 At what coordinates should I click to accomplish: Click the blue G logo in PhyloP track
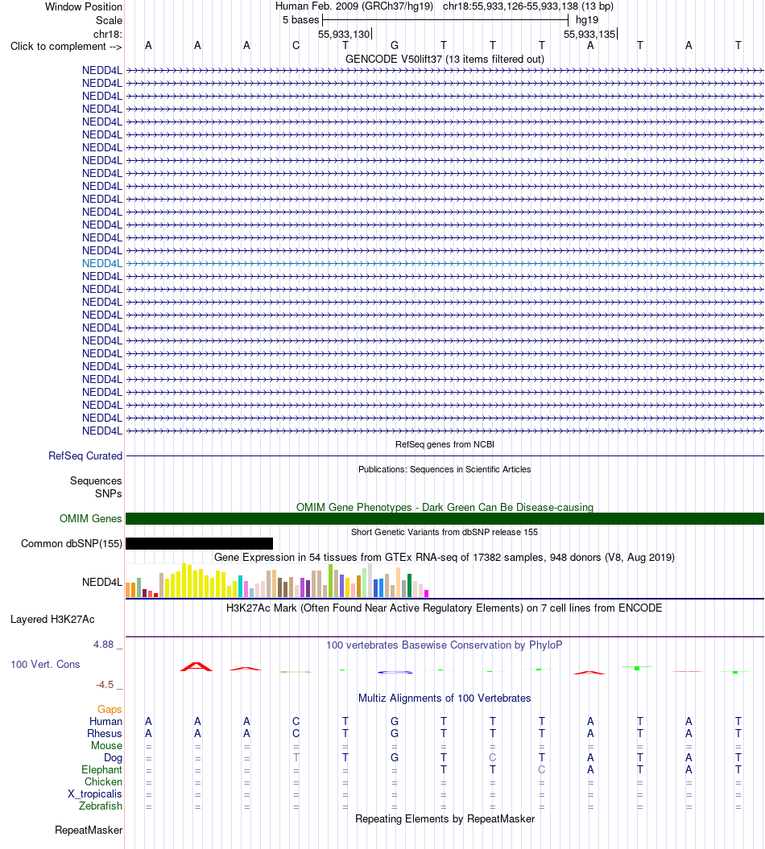tap(395, 672)
